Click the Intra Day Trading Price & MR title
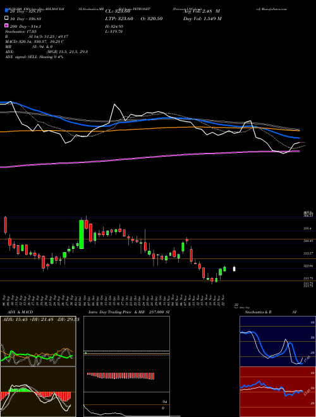Image resolution: width=316 pixels, height=417 pixels. click(x=129, y=312)
